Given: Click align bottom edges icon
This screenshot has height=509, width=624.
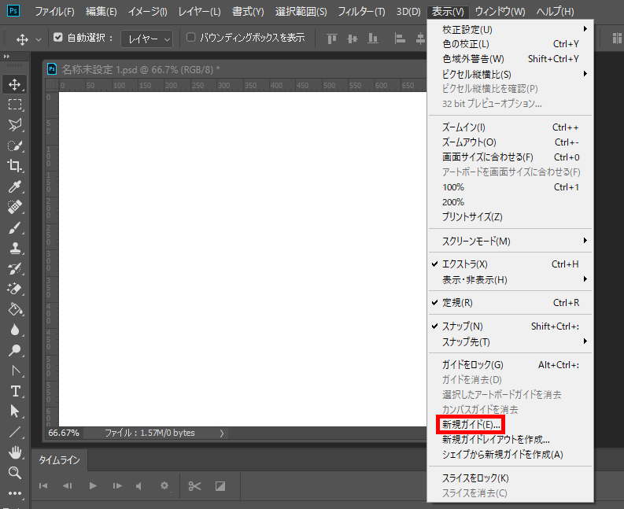Looking at the screenshot, I should [x=373, y=39].
